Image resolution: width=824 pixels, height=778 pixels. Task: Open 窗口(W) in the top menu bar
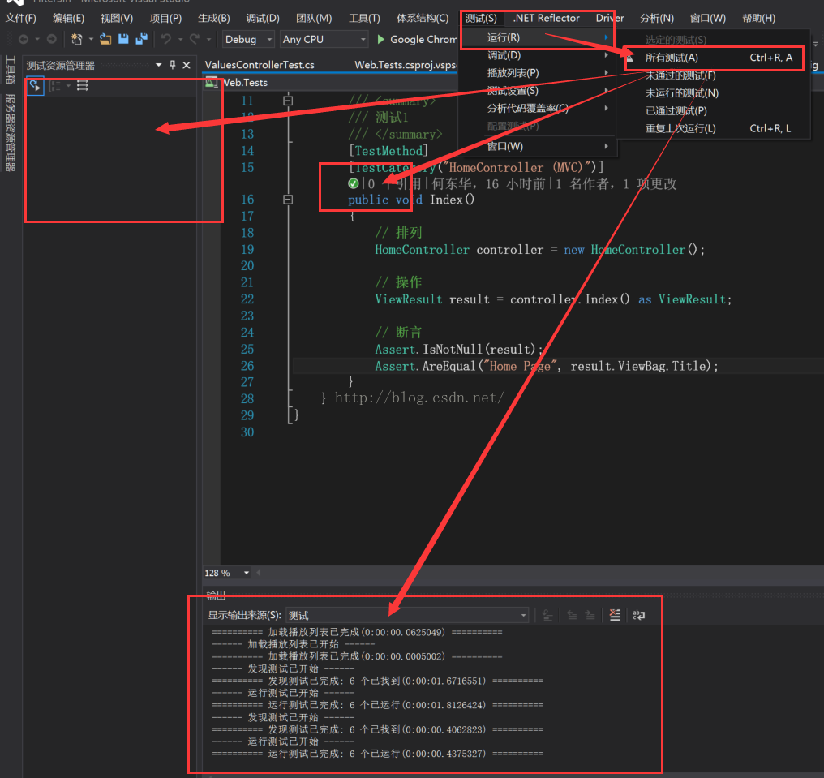707,18
